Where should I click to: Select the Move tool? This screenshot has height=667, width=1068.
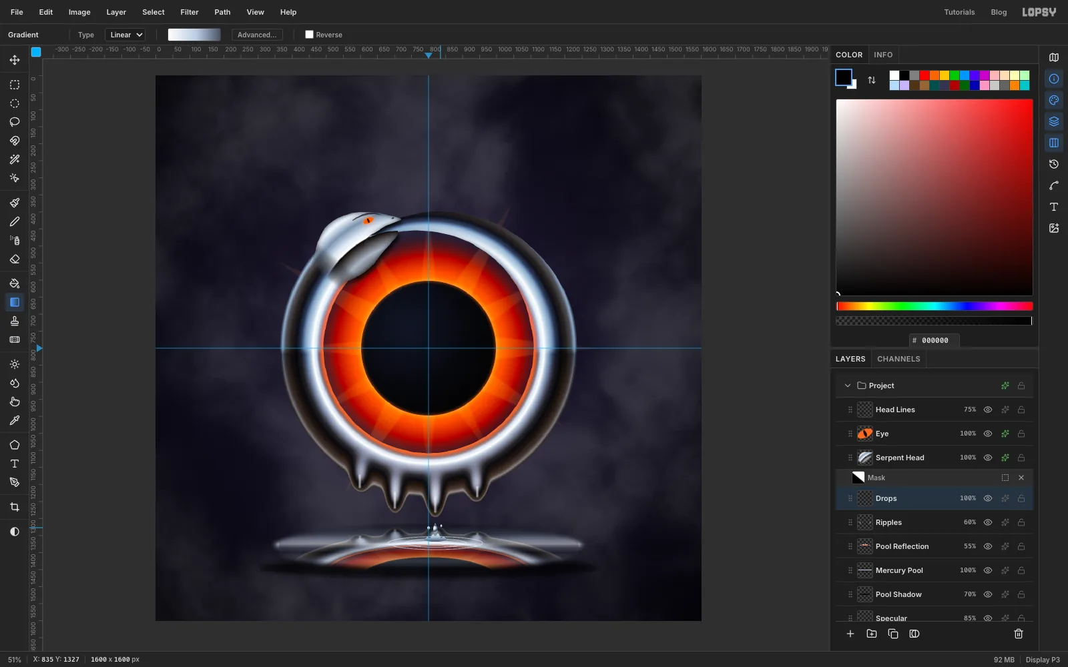[x=15, y=60]
